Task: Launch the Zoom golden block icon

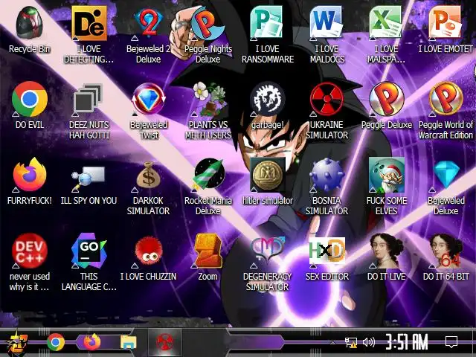Action: coord(208,251)
